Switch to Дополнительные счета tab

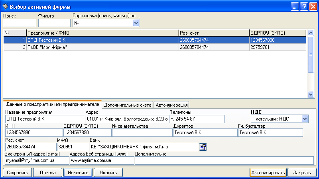click(128, 105)
